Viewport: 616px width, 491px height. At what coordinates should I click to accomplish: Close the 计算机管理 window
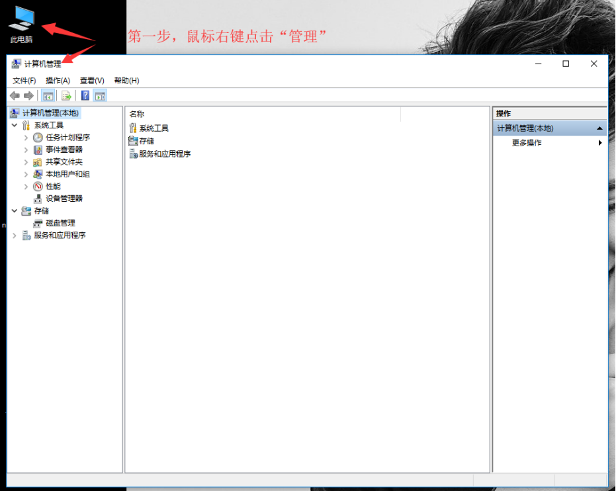tap(594, 64)
